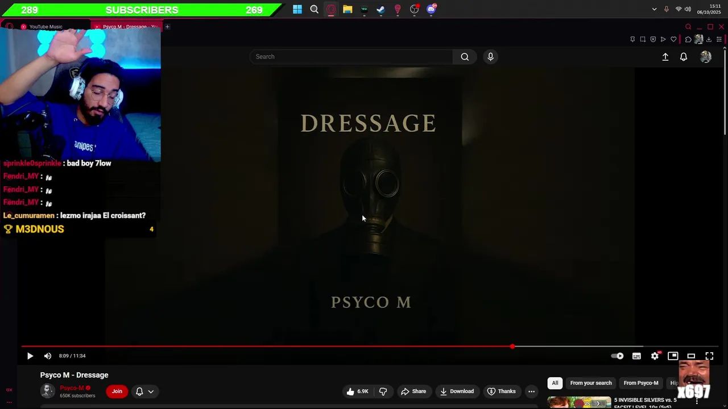
Task: Open the Psyco-M channel link
Action: (x=72, y=388)
